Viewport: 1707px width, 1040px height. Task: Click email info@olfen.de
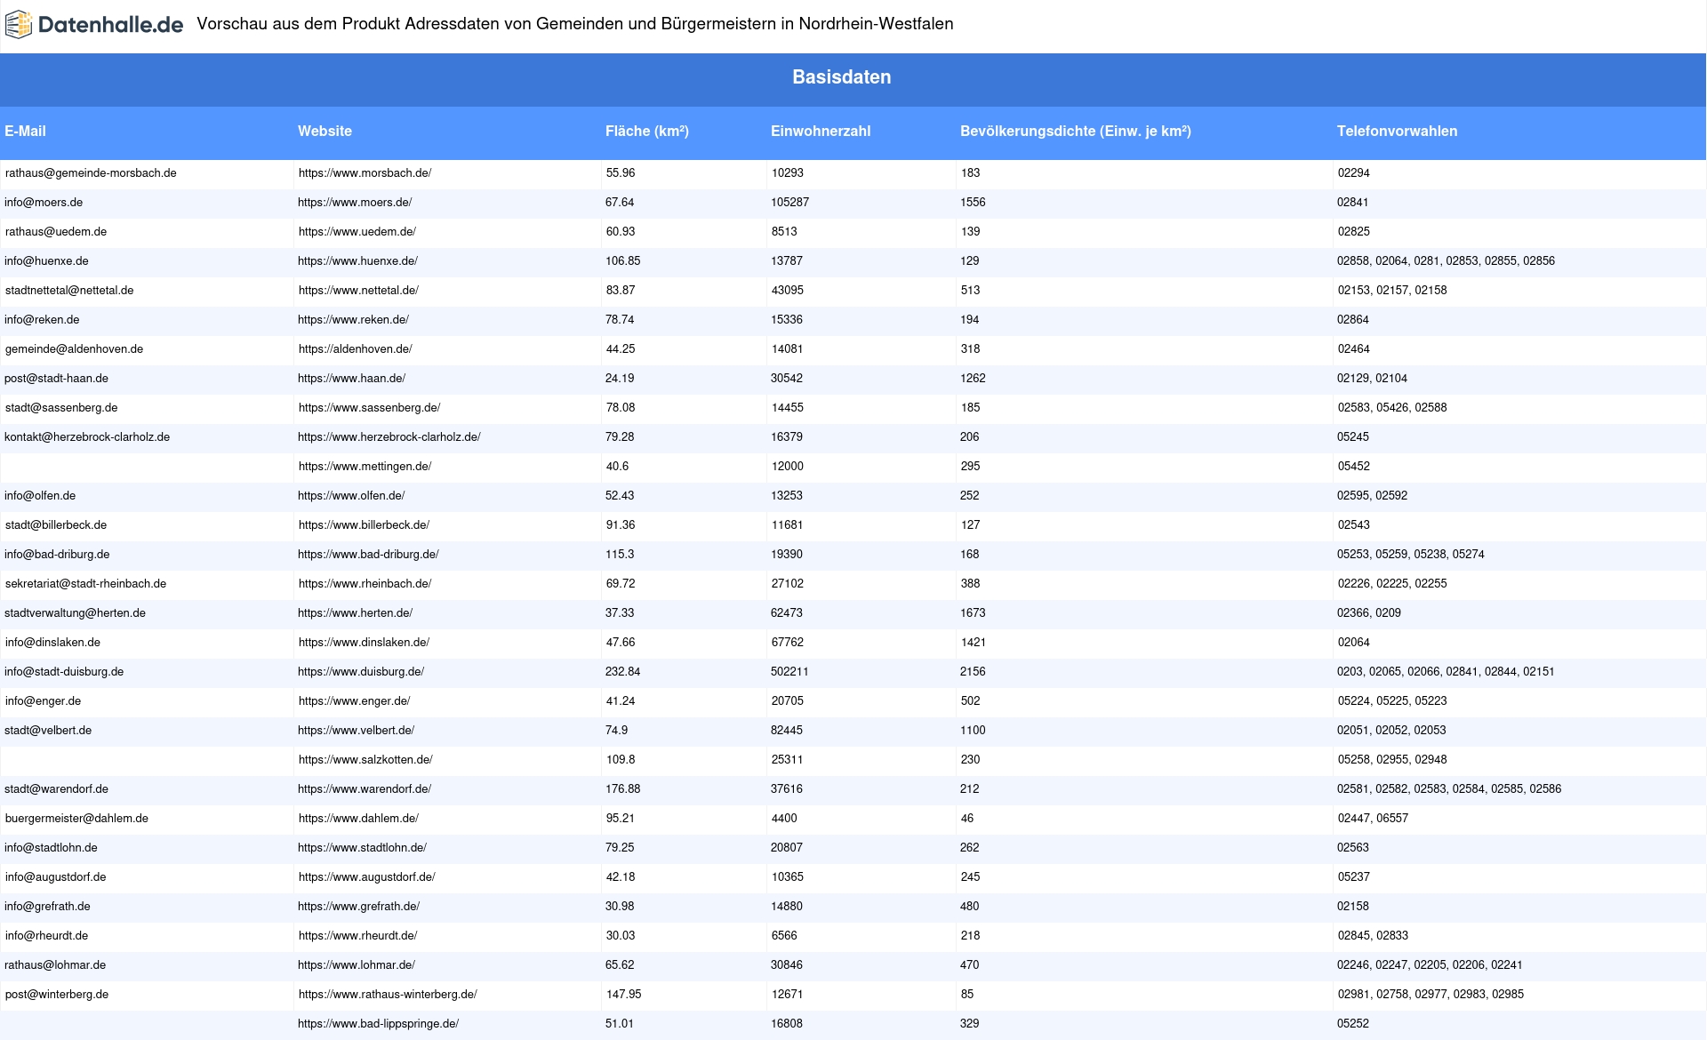pos(40,496)
